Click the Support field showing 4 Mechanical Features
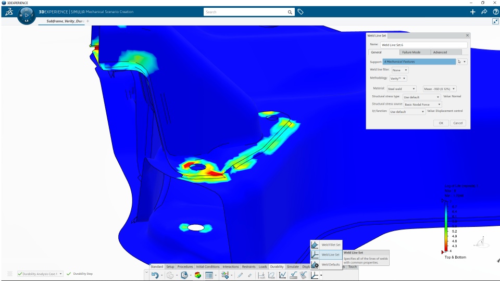This screenshot has width=500, height=281. pyautogui.click(x=419, y=62)
